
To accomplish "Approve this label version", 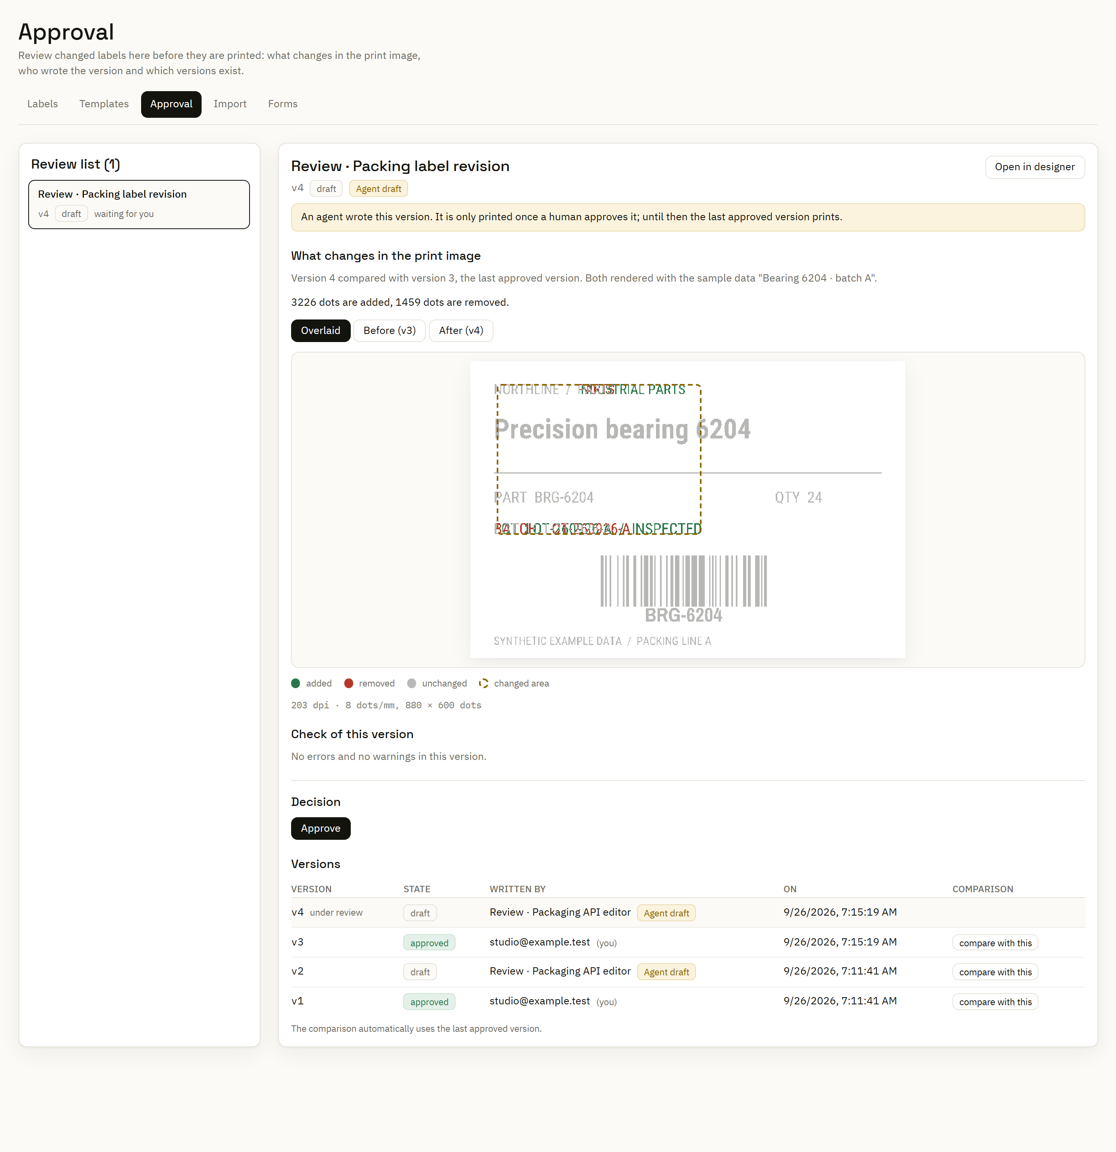I will (x=321, y=828).
